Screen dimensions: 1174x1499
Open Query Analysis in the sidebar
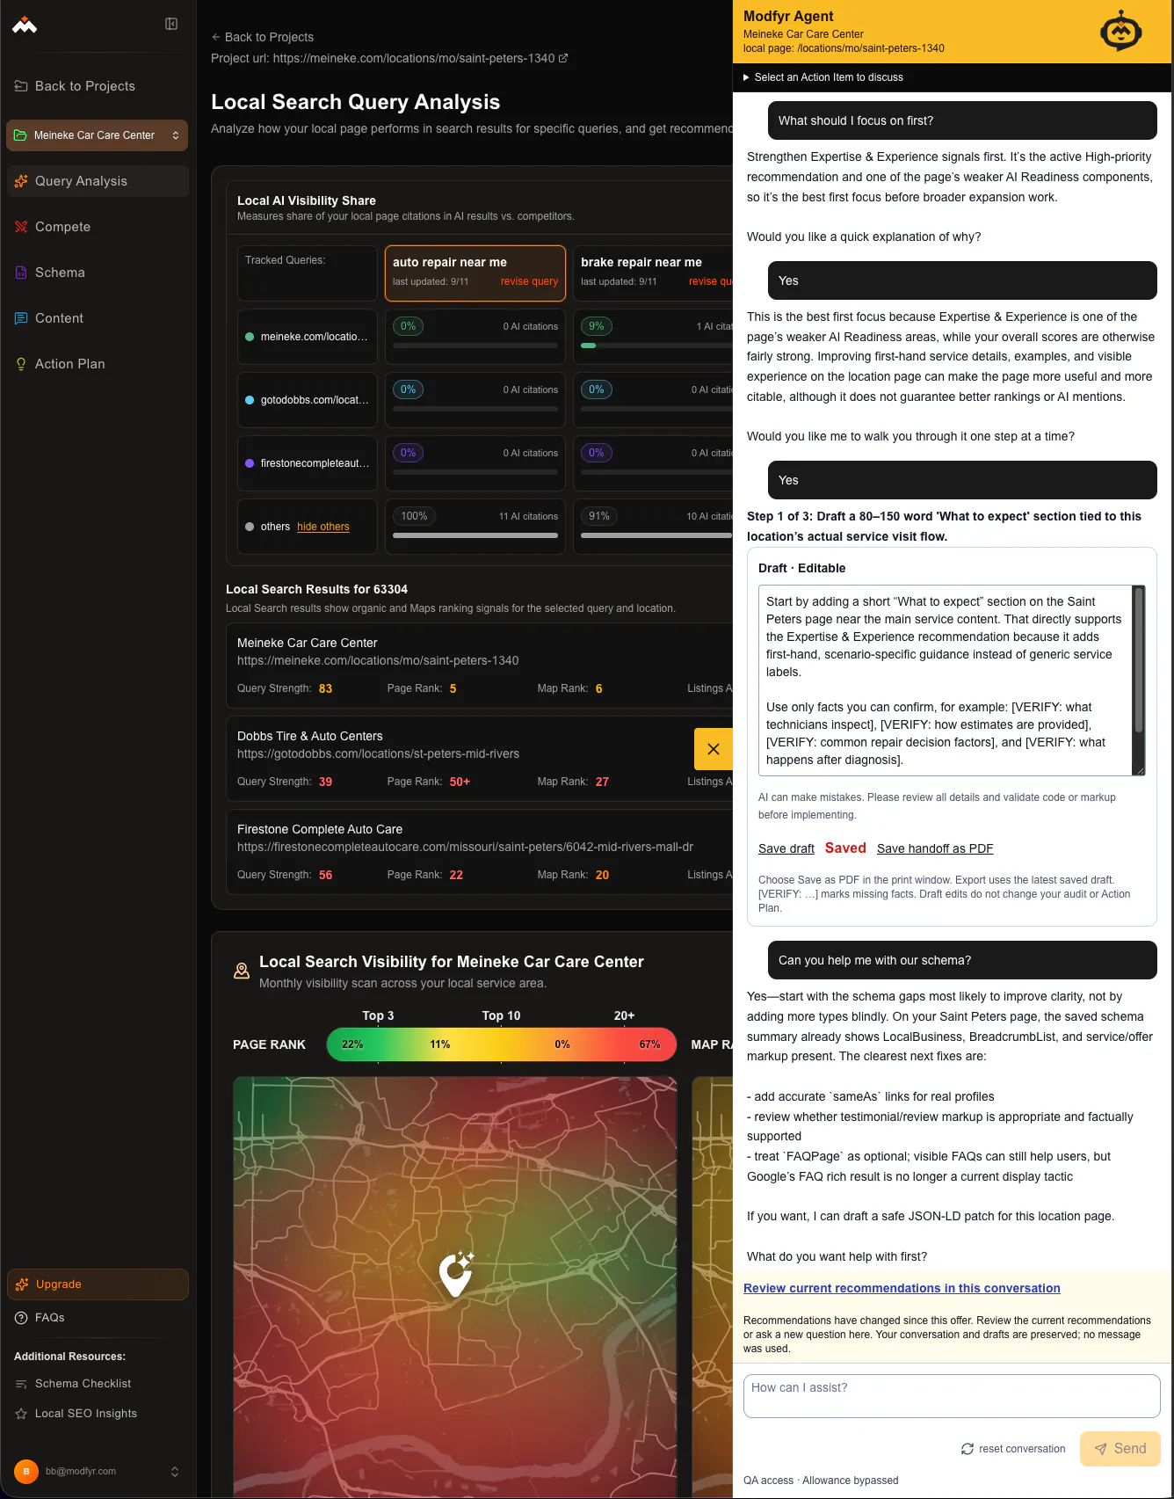(x=98, y=181)
